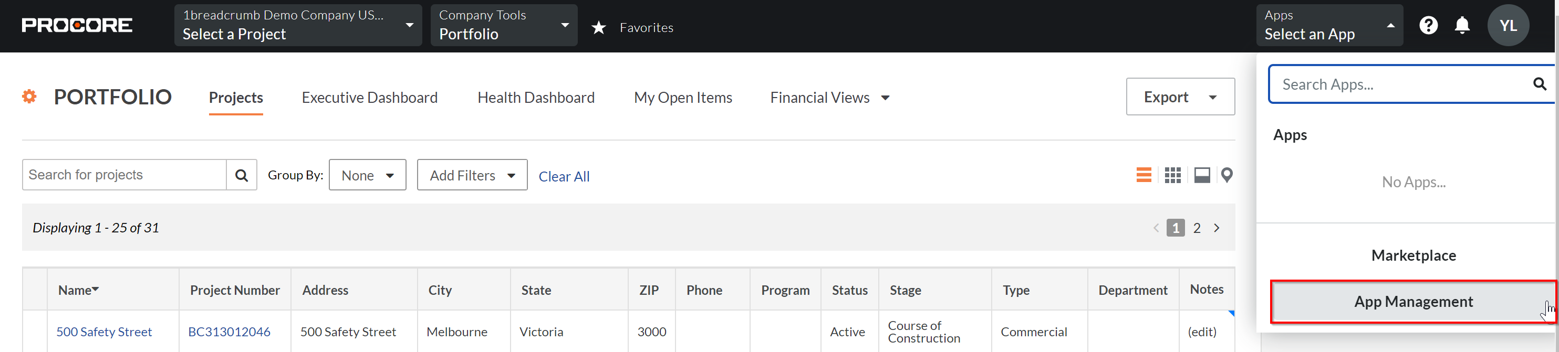Click the Favorites star icon
This screenshot has height=352, width=1559.
(599, 27)
